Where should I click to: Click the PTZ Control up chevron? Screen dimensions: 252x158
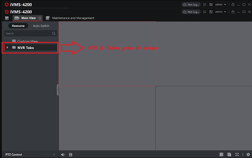click(x=54, y=154)
